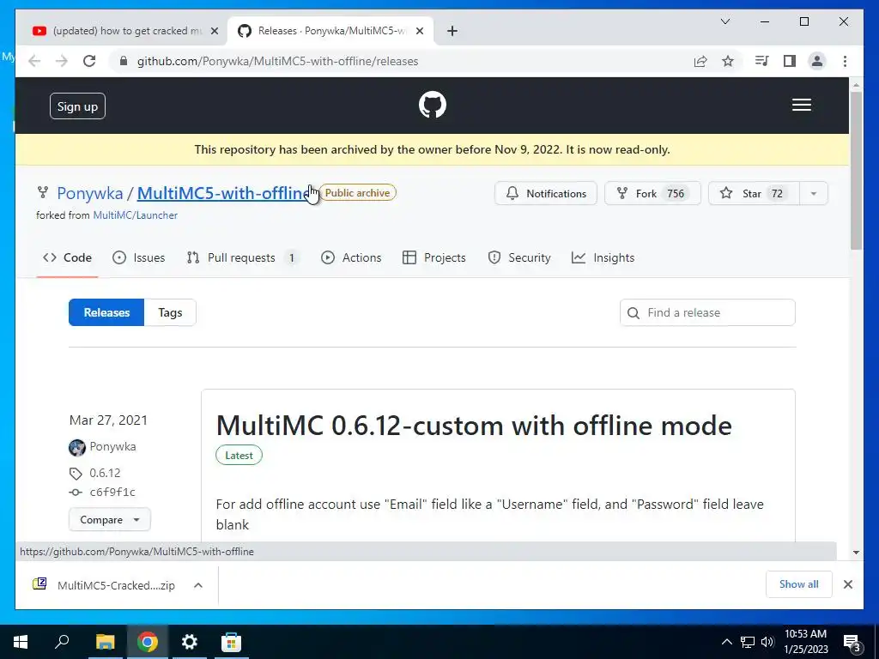Open Ponywka owner profile link
This screenshot has height=659, width=879.
click(89, 193)
